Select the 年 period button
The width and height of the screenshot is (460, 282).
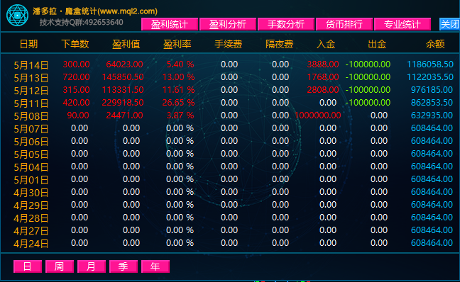[x=155, y=266]
